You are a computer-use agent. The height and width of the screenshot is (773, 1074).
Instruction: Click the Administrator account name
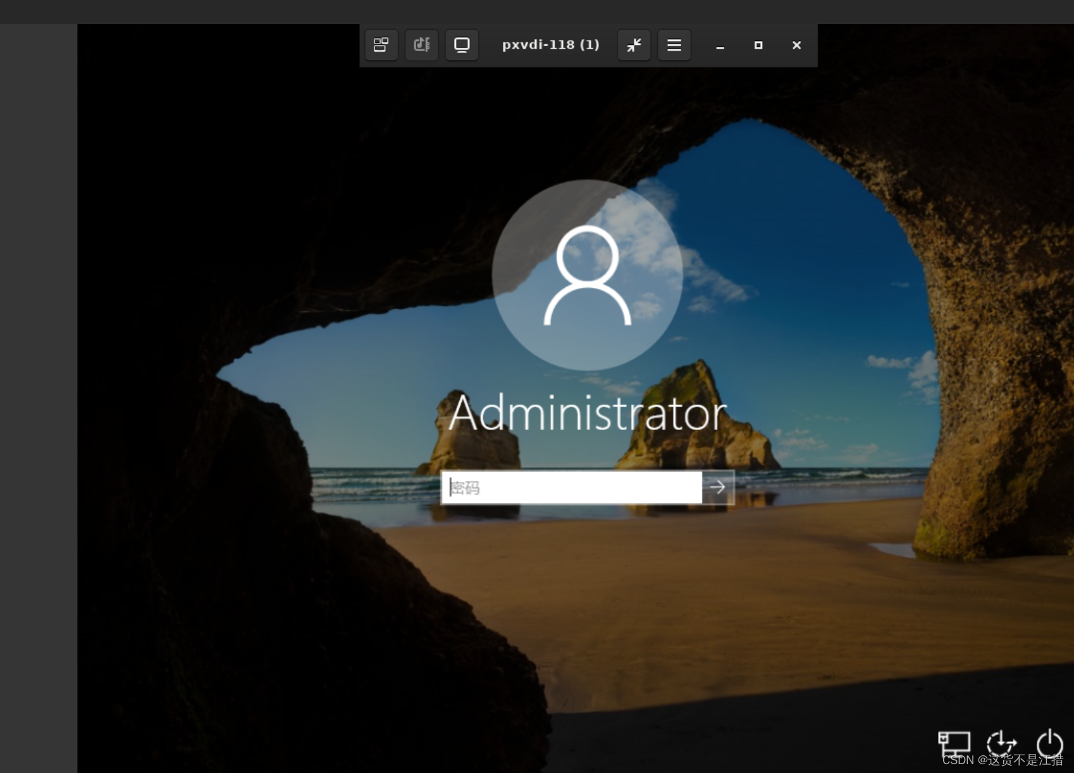click(x=588, y=413)
